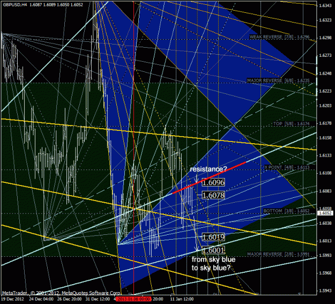The height and width of the screenshot is (304, 335).
Task: Select the 1.6096 price annotation box
Action: click(x=213, y=182)
